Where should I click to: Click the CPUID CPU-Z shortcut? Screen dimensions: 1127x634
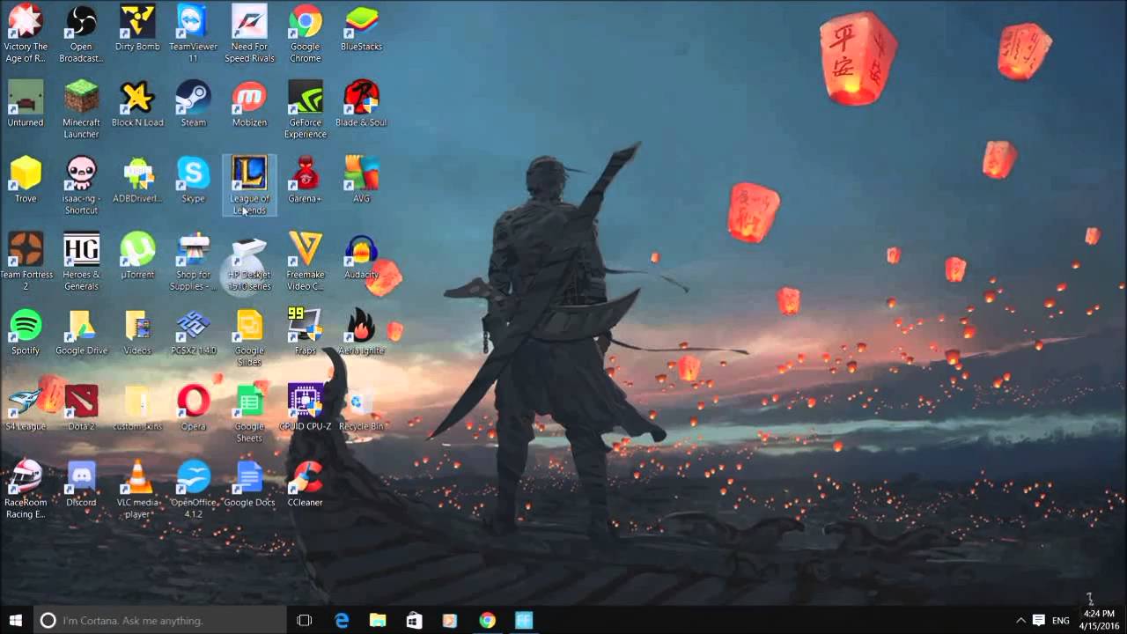[x=306, y=408]
